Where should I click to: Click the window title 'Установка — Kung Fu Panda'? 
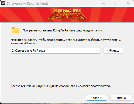point(28,3)
